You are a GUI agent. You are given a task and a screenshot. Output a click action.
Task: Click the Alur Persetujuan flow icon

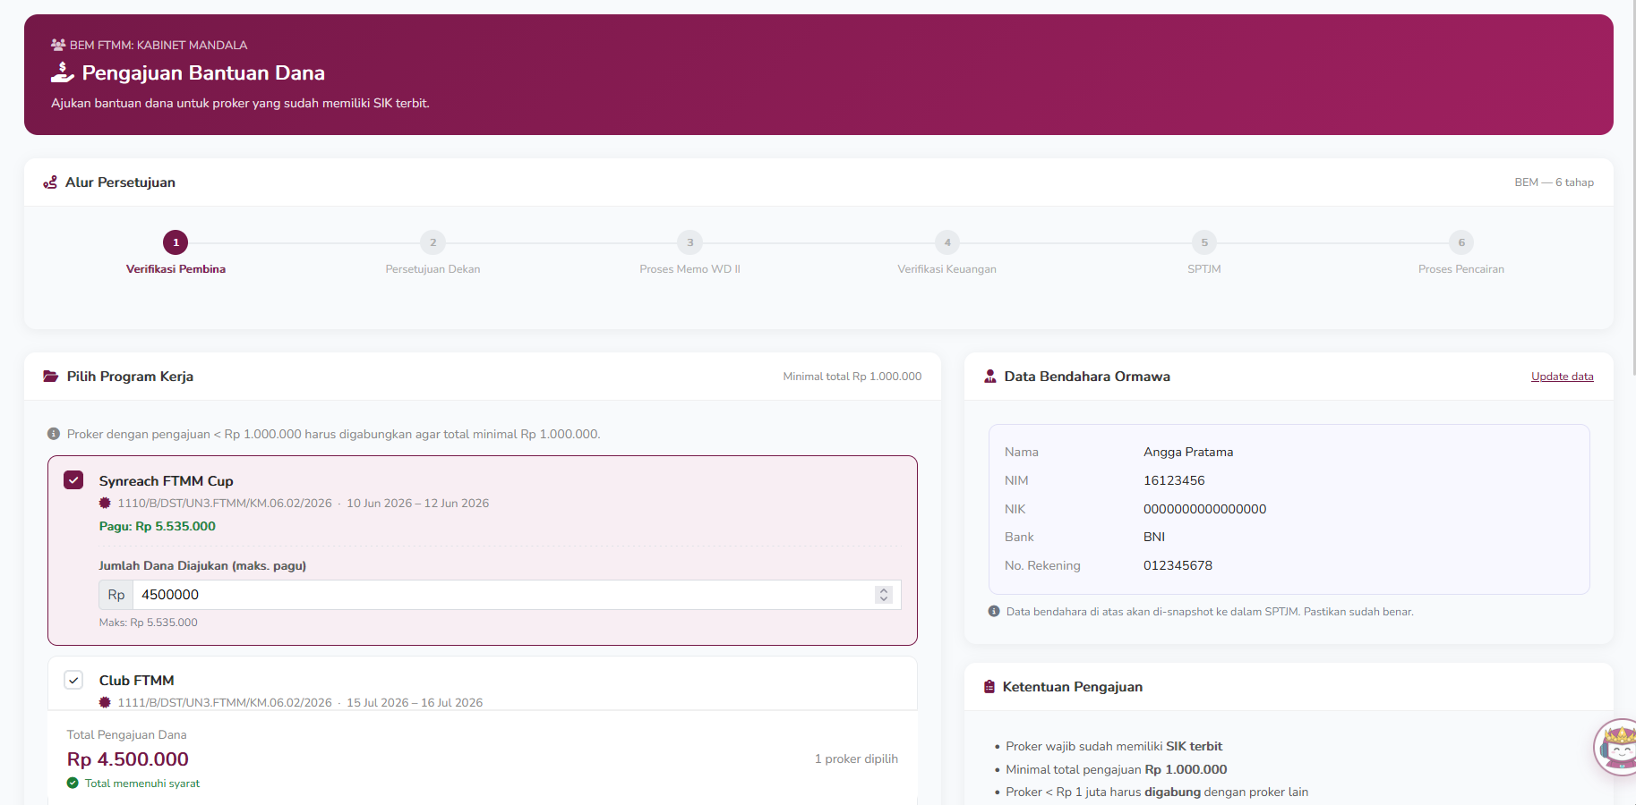[x=50, y=182]
